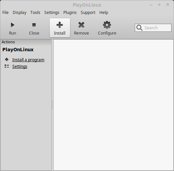Follow the Settings link in Actions panel
Image resolution: width=174 pixels, height=171 pixels.
(20, 67)
